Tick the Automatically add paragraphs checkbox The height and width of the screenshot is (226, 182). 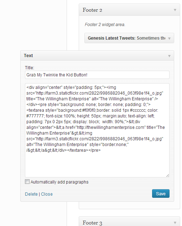point(27,182)
